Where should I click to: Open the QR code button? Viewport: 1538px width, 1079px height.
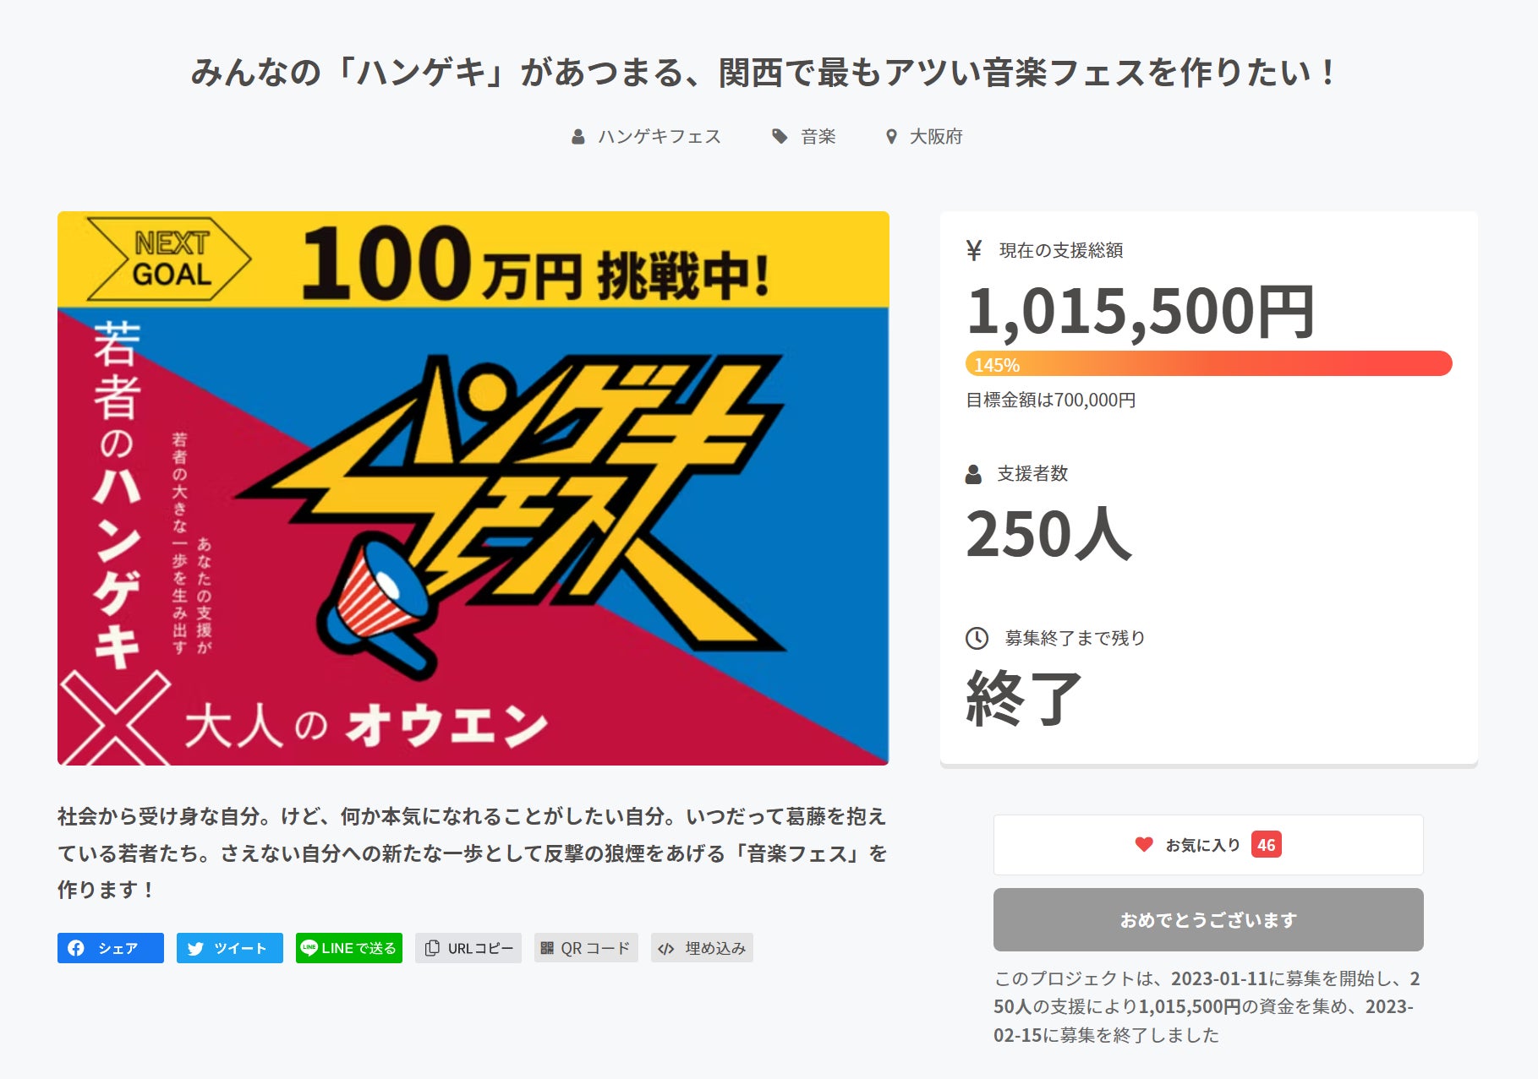585,948
